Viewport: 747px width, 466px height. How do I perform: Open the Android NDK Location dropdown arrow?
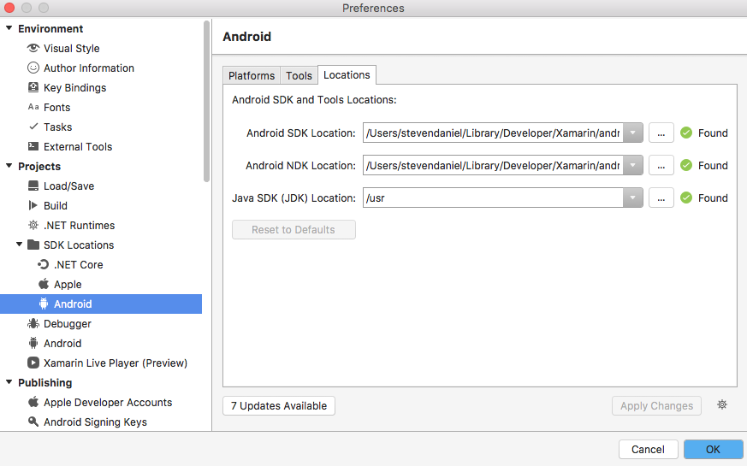coord(632,165)
